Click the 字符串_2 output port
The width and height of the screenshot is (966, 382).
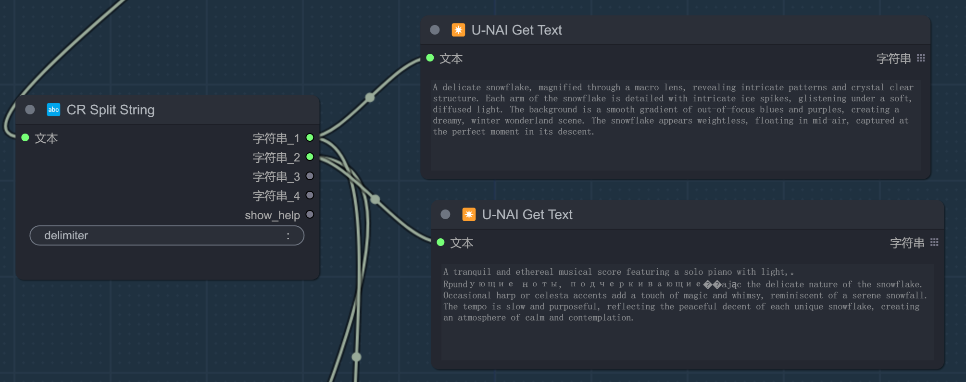pos(310,157)
